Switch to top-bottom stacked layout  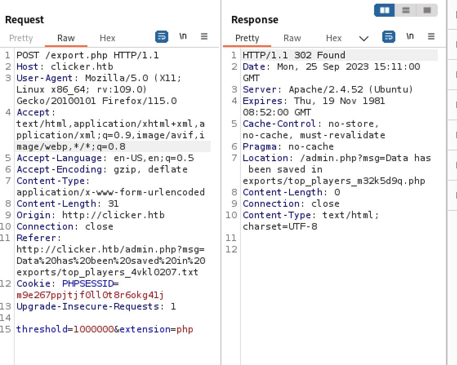406,11
